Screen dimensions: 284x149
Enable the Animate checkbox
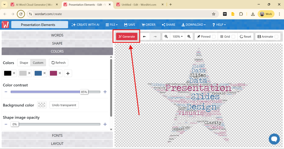(276, 36)
